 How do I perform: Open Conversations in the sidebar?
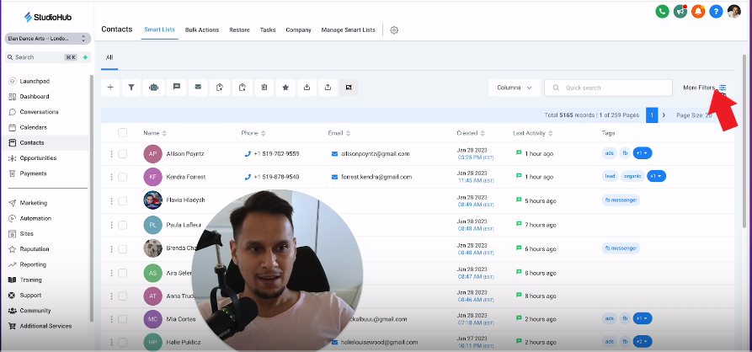tap(39, 112)
